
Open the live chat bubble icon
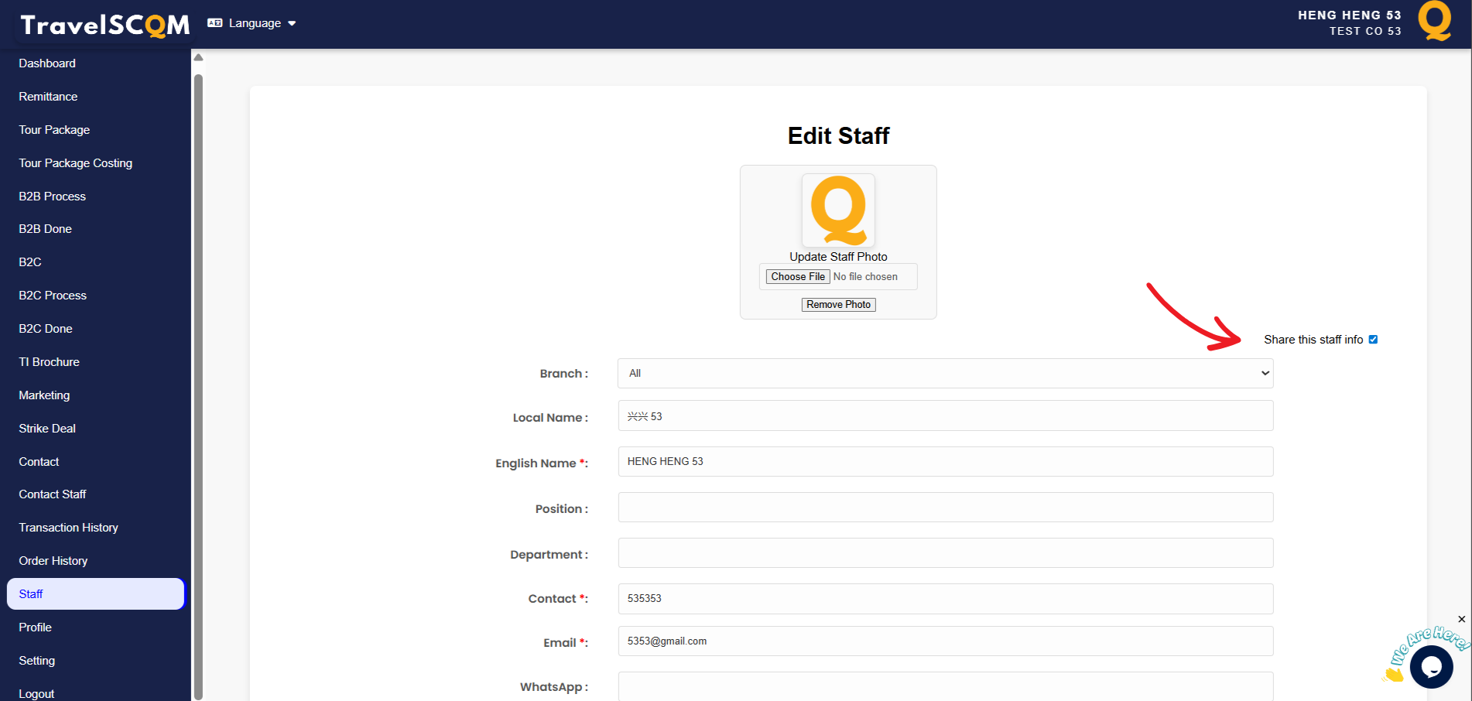coord(1430,666)
